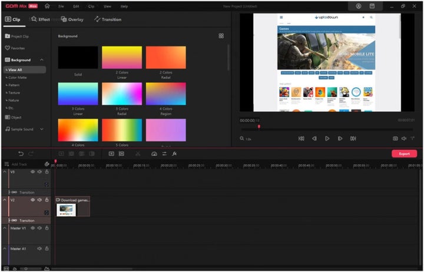Image resolution: width=424 pixels, height=272 pixels.
Task: Click the speed gauge icon in timeline toolbar
Action: click(x=154, y=154)
